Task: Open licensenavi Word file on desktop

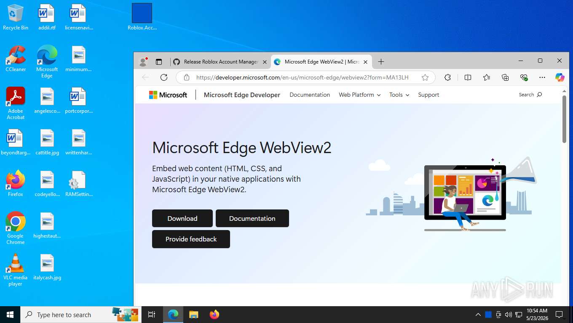Action: point(79,17)
